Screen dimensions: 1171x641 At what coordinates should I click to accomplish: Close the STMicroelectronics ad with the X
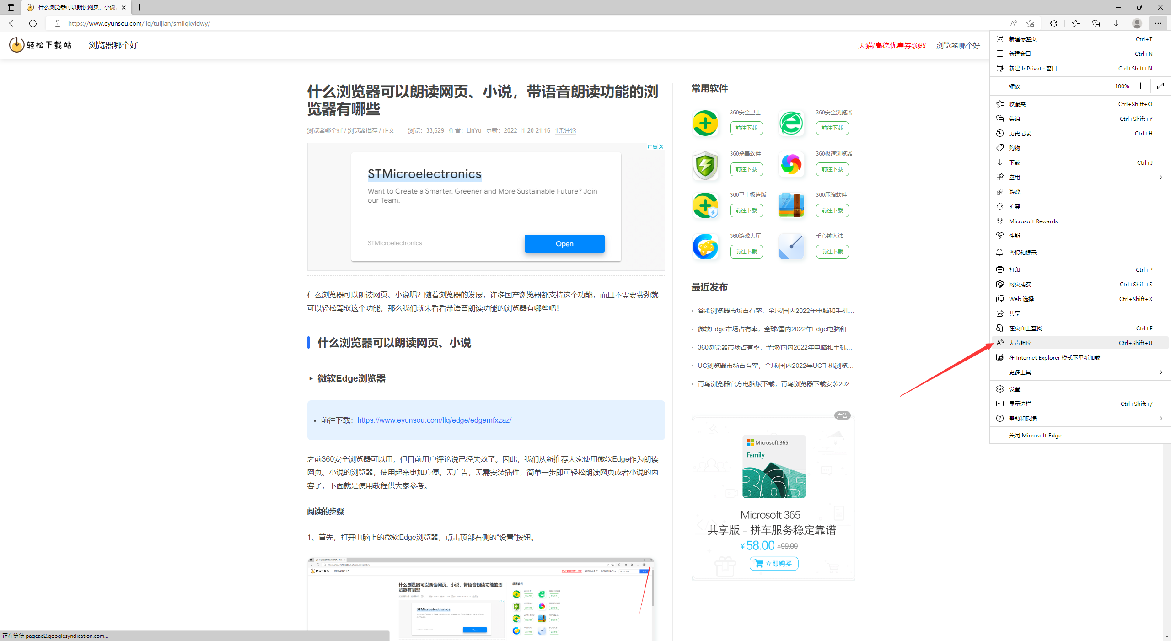click(661, 147)
